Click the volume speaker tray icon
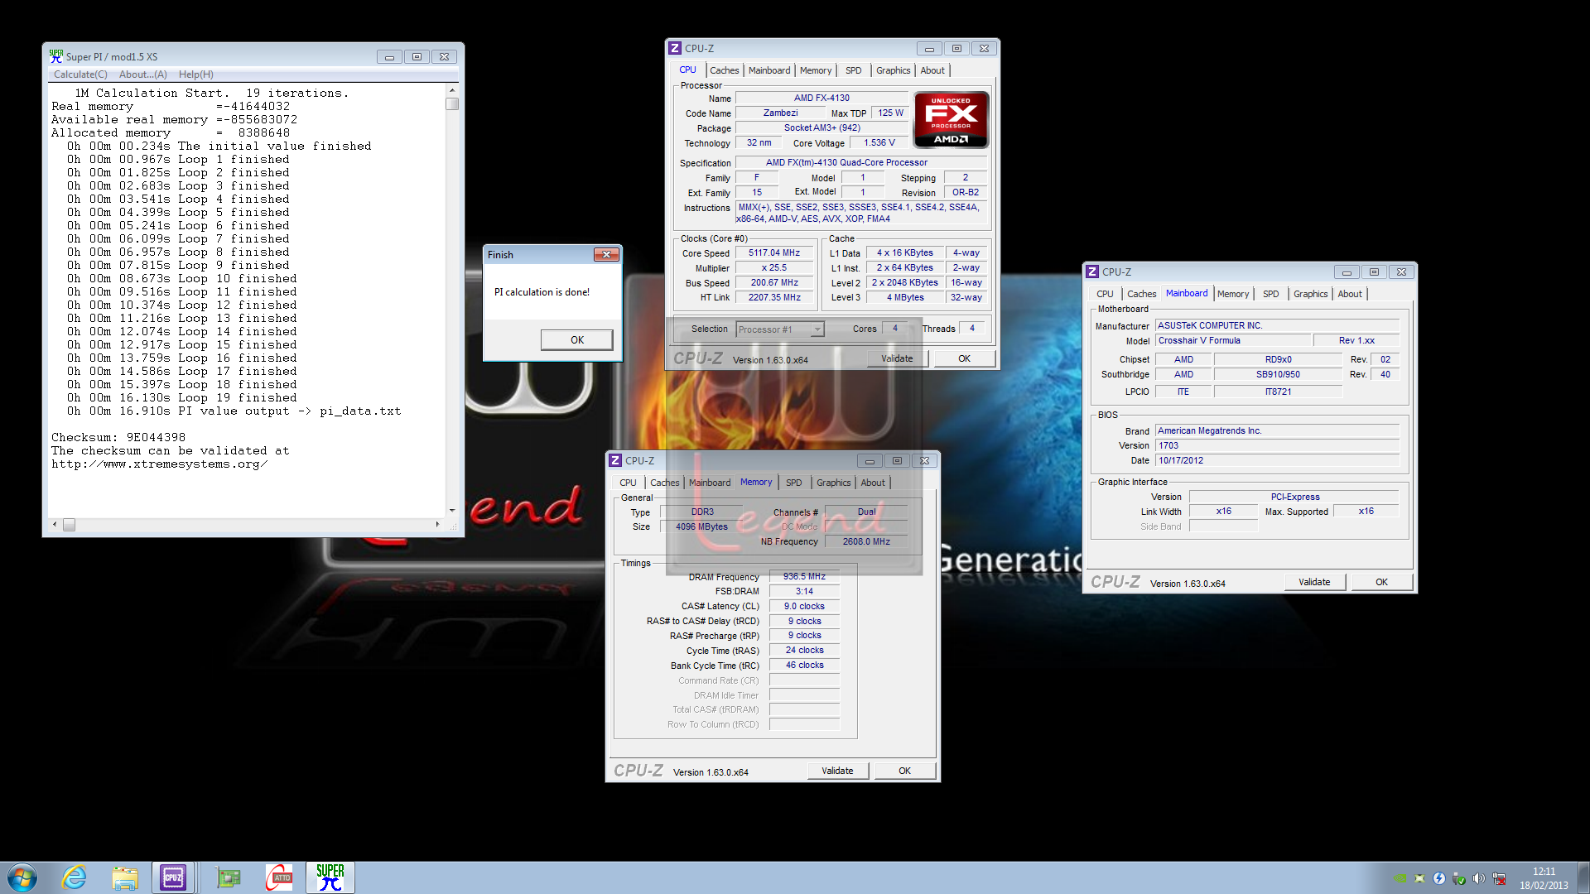This screenshot has height=894, width=1590. click(x=1479, y=878)
